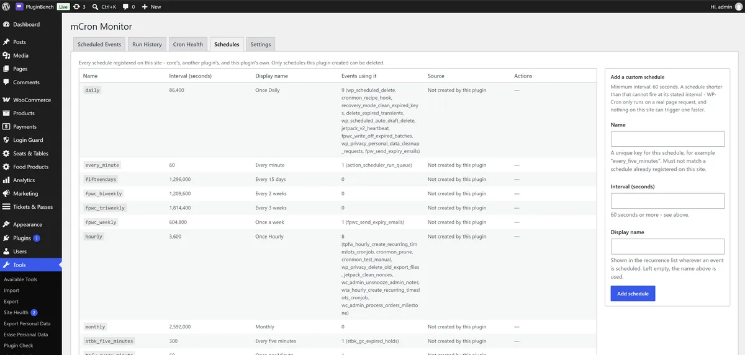Viewport: 745px width, 355px height.
Task: Click the 'monthly' schedule name
Action: (x=95, y=327)
